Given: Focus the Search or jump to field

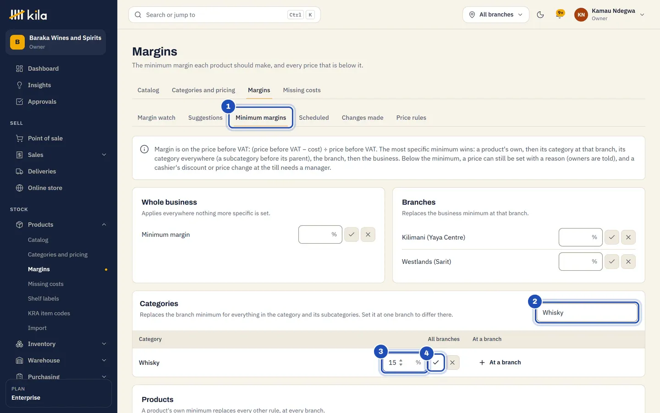Looking at the screenshot, I should (x=225, y=15).
